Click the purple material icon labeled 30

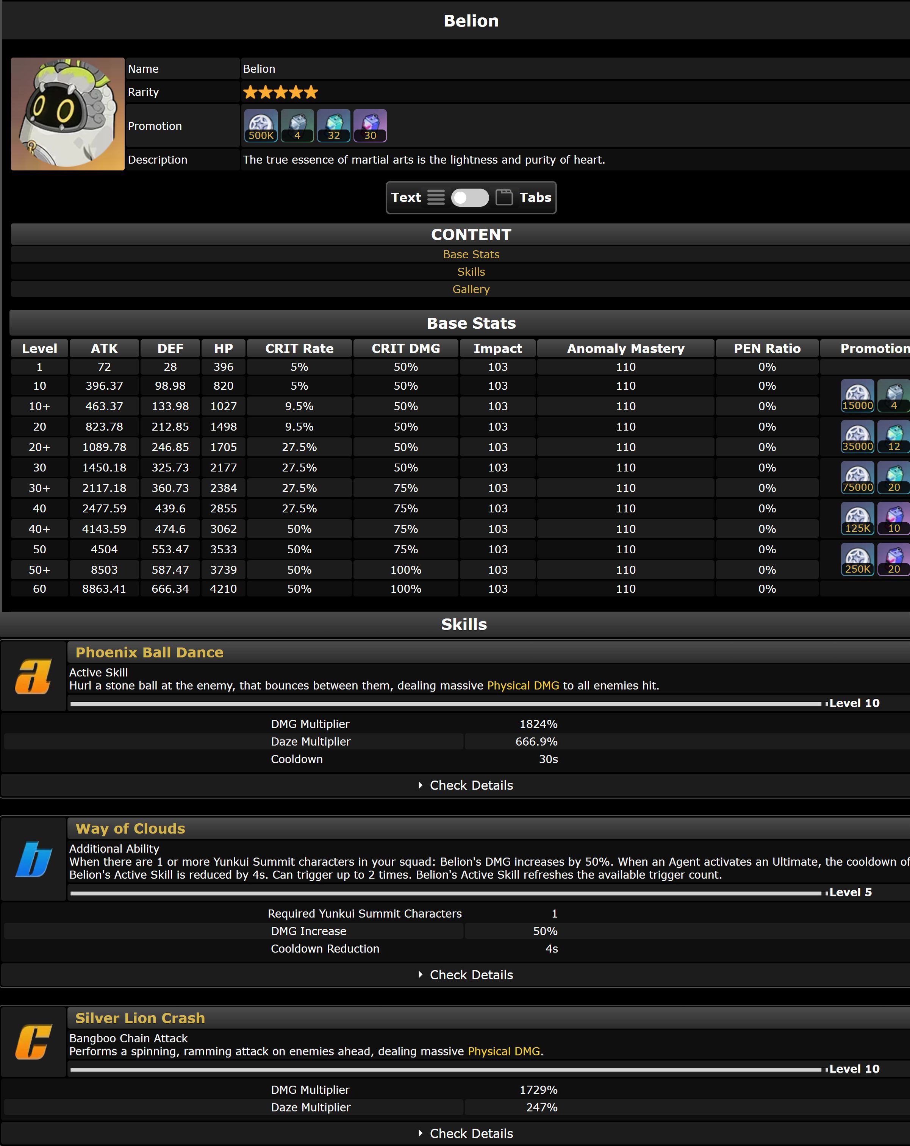pyautogui.click(x=370, y=126)
